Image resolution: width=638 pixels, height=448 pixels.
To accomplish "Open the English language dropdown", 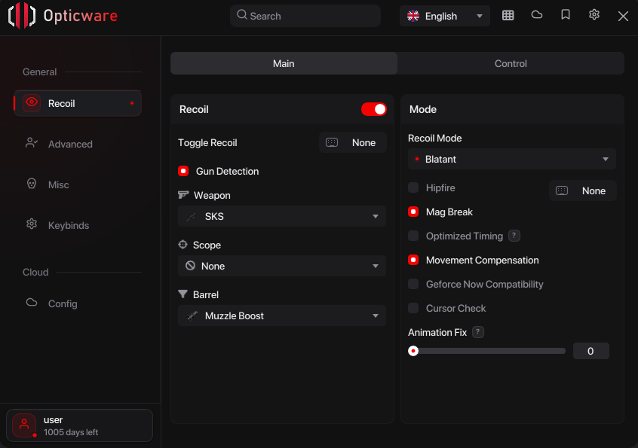I will tap(444, 16).
